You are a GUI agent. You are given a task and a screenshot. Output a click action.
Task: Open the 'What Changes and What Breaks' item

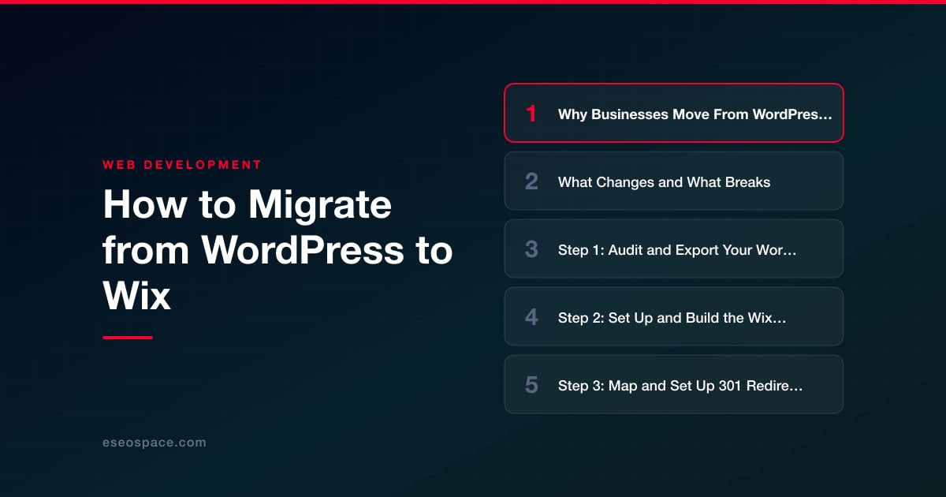coord(674,181)
